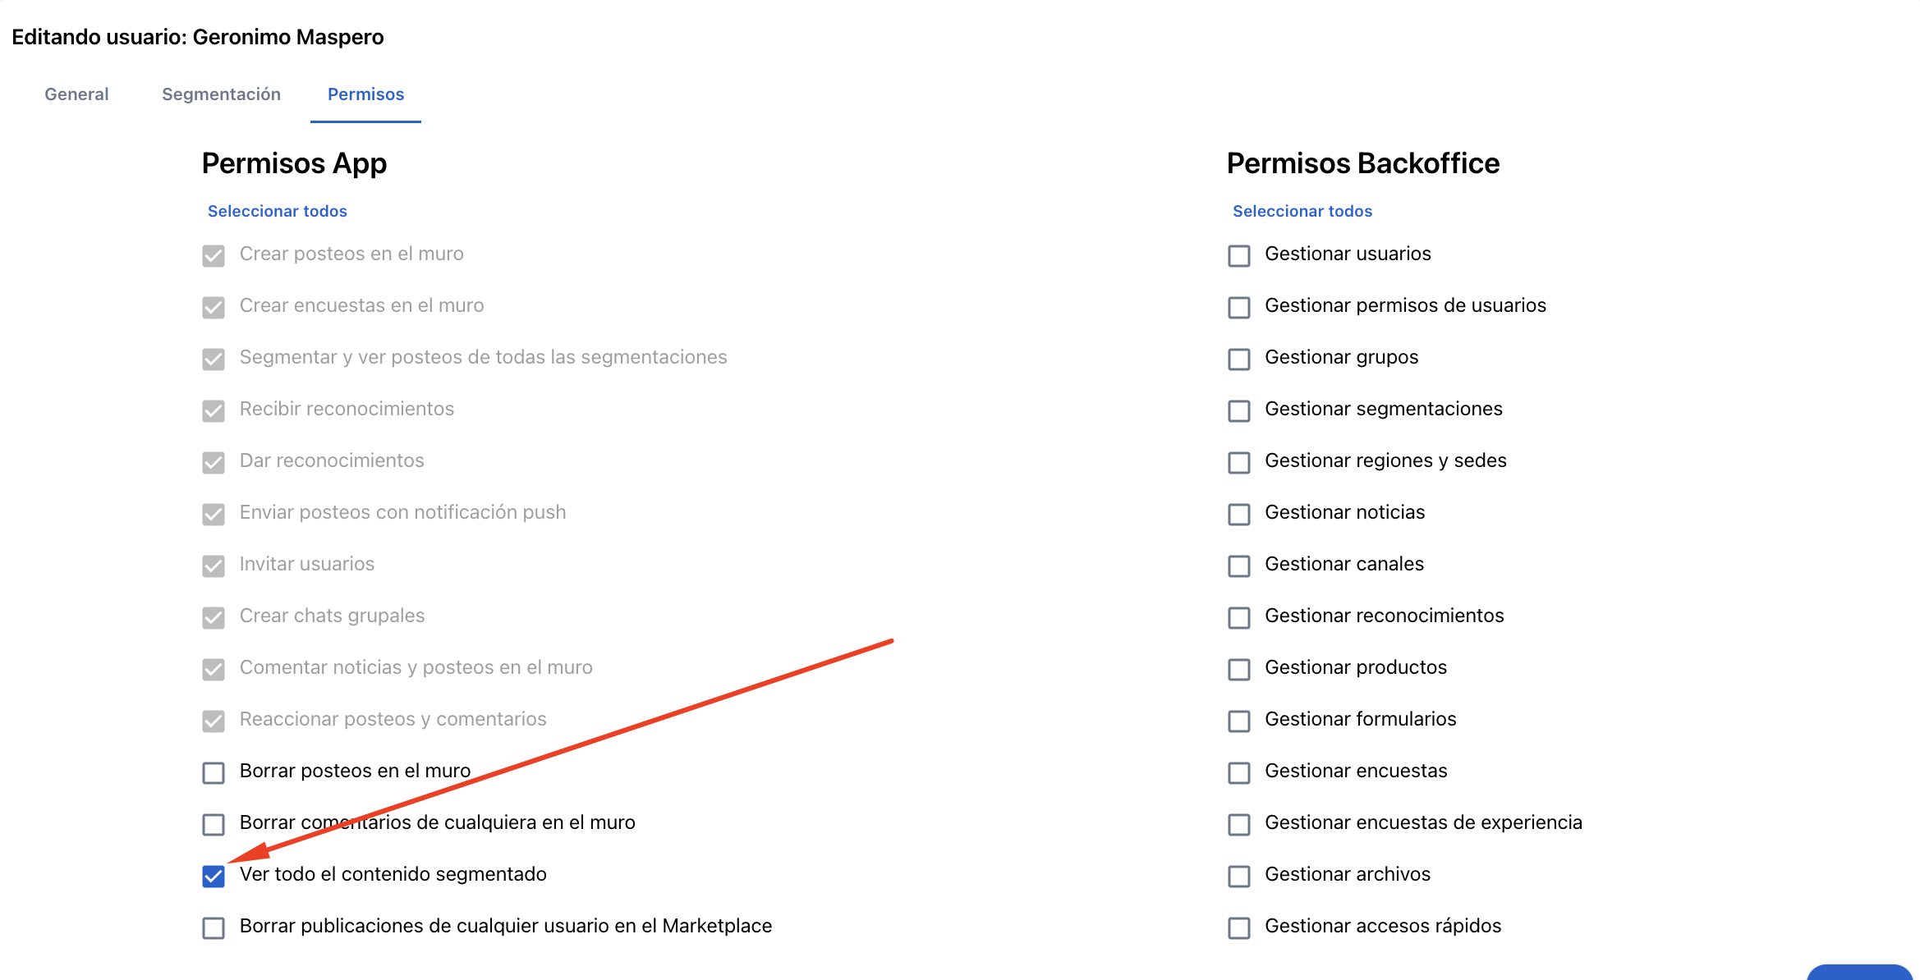The width and height of the screenshot is (1920, 980).
Task: Tick the Gestionar grupos checkbox
Action: click(1239, 359)
